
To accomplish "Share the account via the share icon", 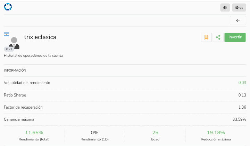I will 218,37.
